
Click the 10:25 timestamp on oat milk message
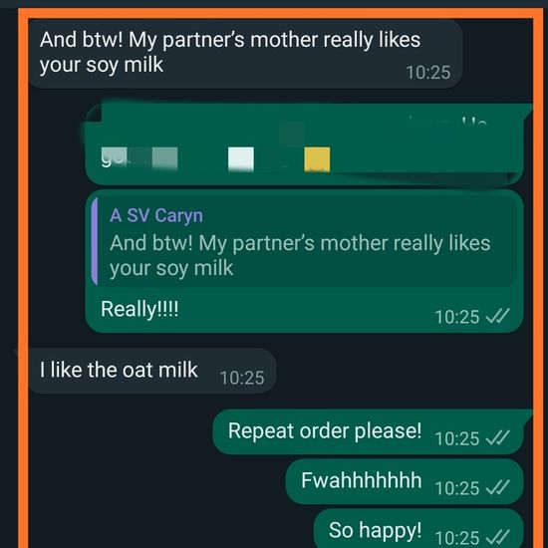242,378
